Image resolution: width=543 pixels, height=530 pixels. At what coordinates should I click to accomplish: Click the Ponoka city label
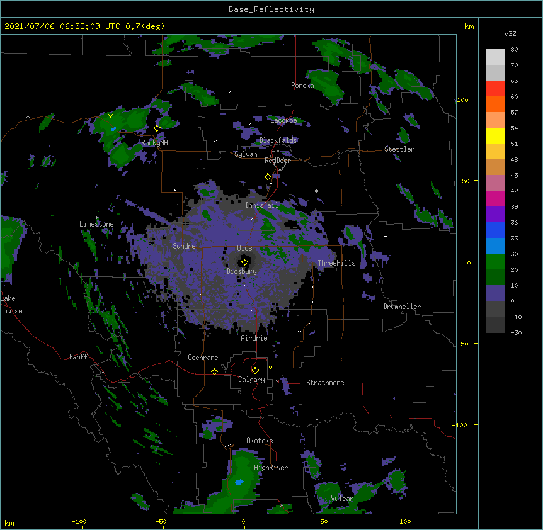click(302, 86)
